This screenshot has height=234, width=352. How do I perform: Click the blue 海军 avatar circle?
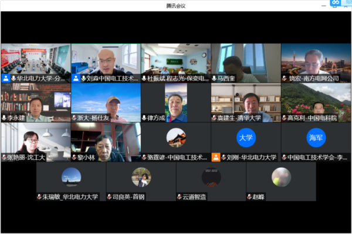316,138
